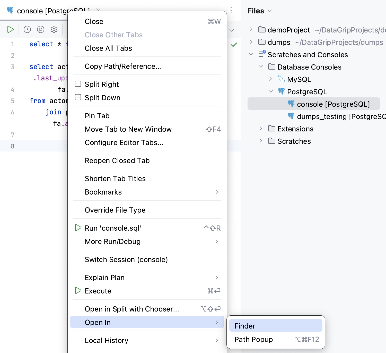Screen dimensions: 386x353
Task: Open the settings gear icon in the console toolbar
Action: click(54, 29)
